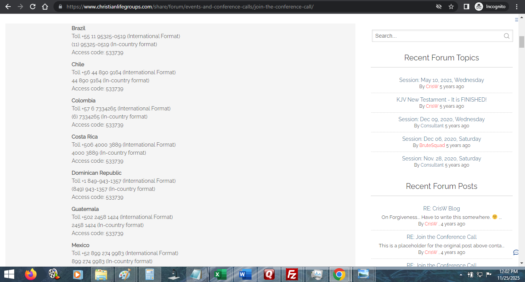Click the page vertical scrollbar thumb
The height and width of the screenshot is (282, 525).
[x=522, y=42]
